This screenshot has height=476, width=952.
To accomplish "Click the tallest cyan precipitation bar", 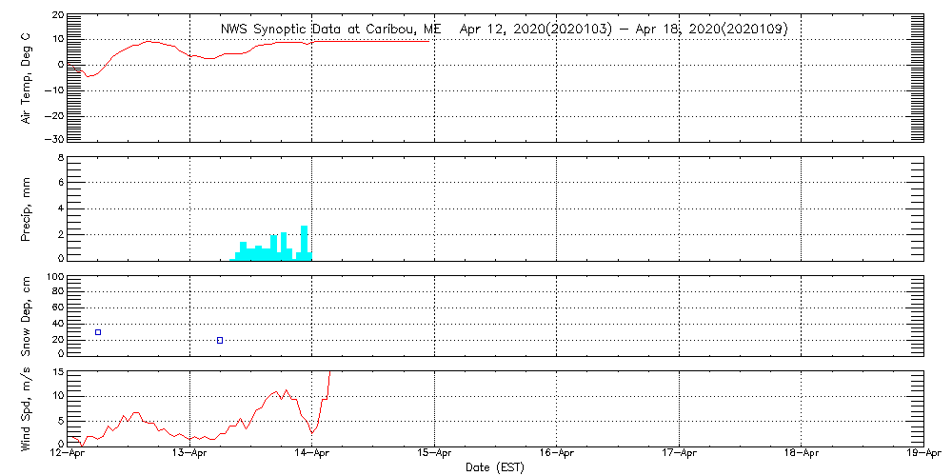I will pos(305,242).
